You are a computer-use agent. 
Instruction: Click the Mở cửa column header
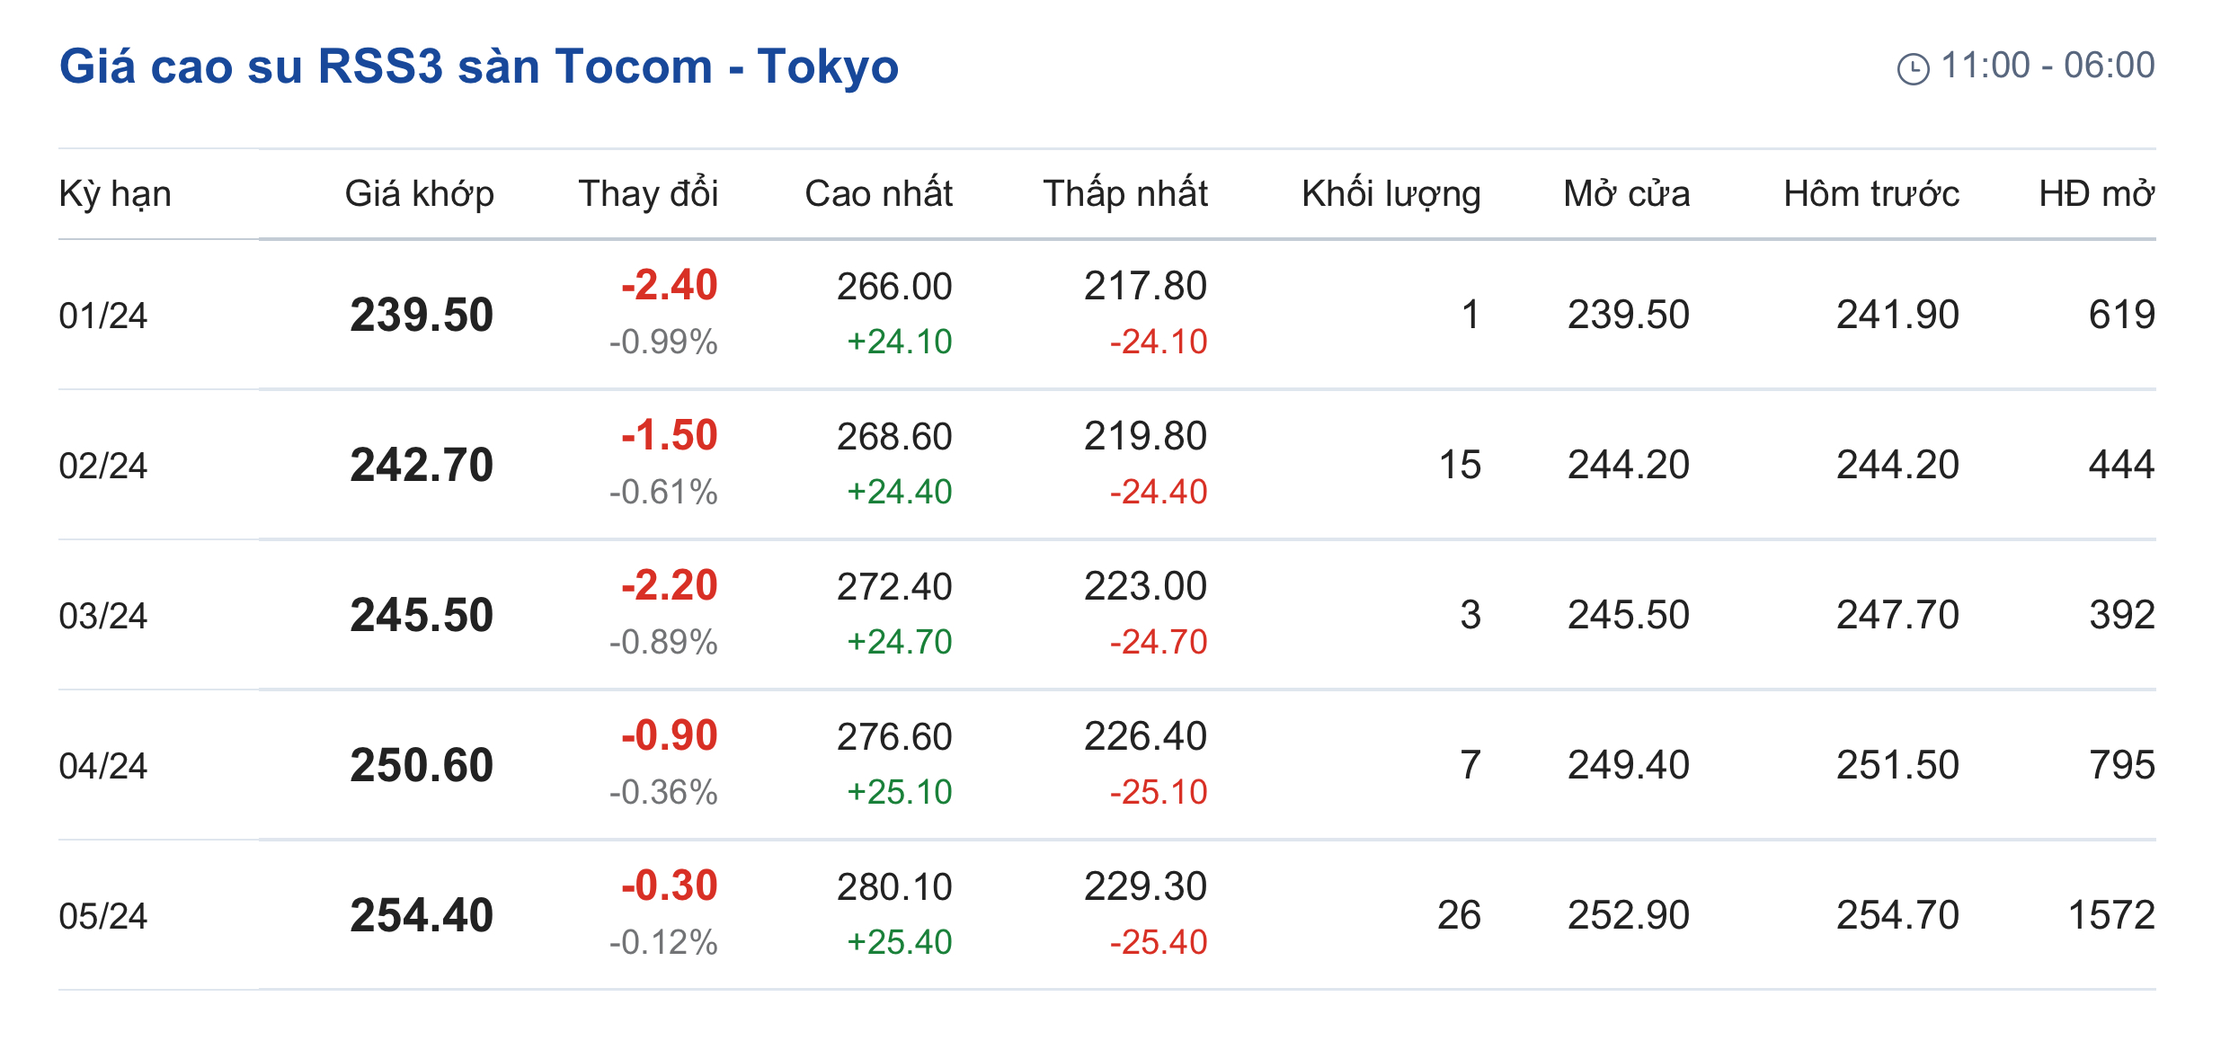1626,194
